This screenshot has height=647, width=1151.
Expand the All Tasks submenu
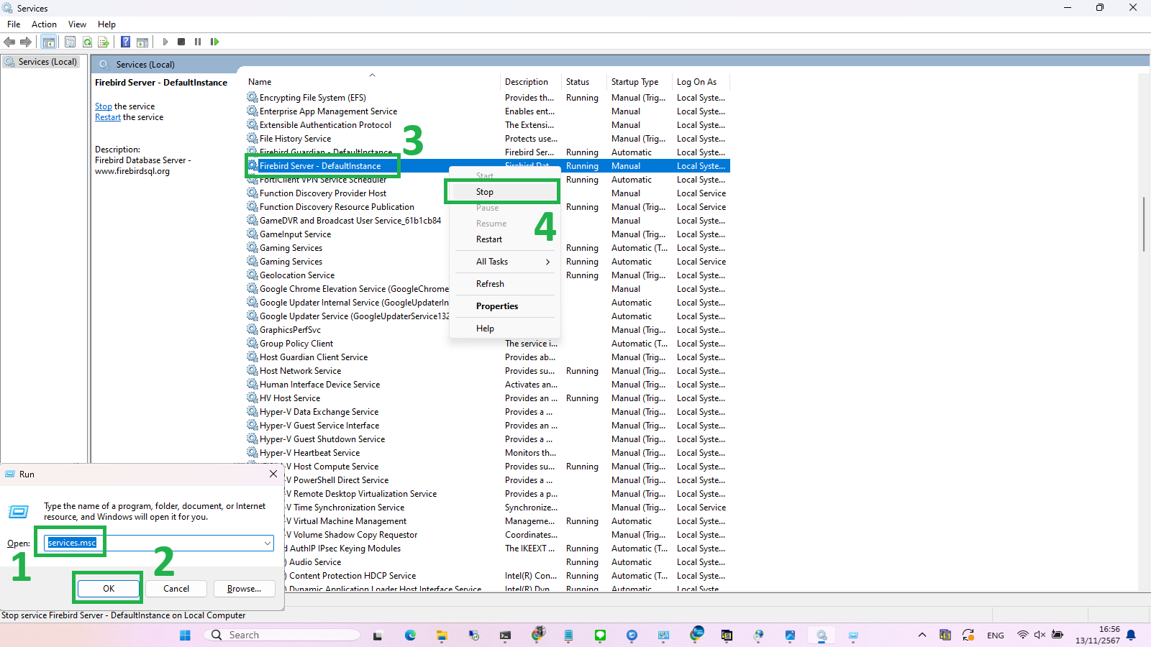505,262
